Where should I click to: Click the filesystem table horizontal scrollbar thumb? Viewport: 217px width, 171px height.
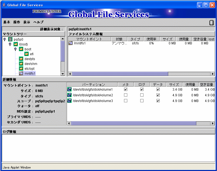120,74
